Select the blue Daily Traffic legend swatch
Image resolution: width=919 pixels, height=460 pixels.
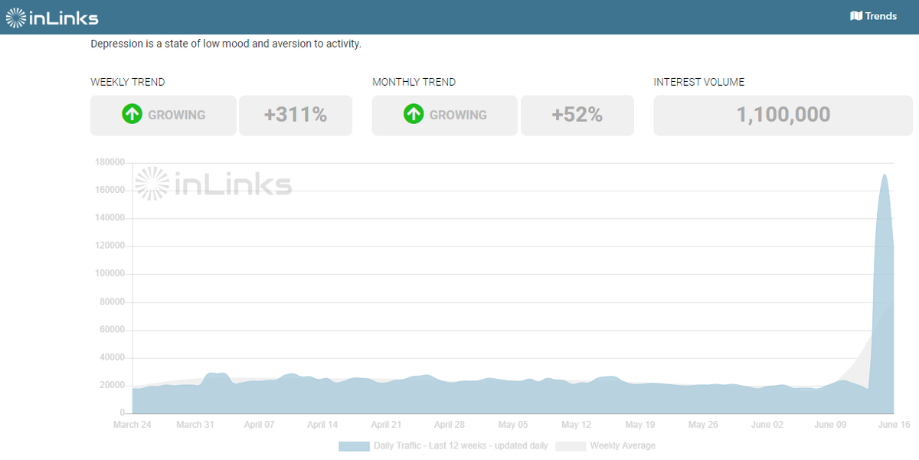[353, 445]
